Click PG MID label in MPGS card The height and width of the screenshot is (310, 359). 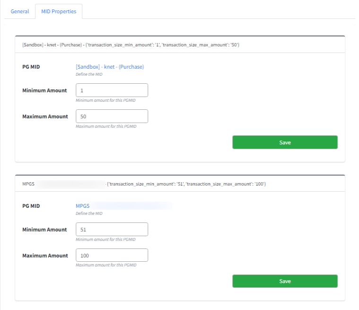point(31,206)
